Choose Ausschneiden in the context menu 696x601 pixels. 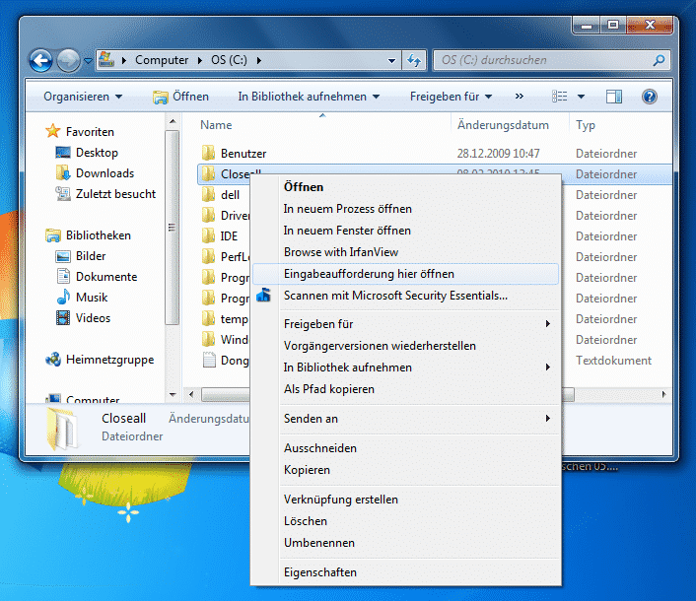[x=405, y=448]
